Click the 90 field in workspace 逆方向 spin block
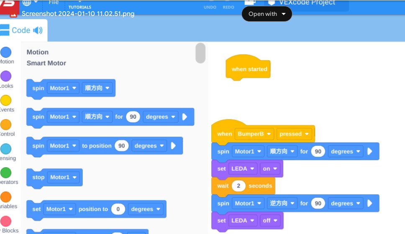The image size is (405, 234). pos(318,203)
